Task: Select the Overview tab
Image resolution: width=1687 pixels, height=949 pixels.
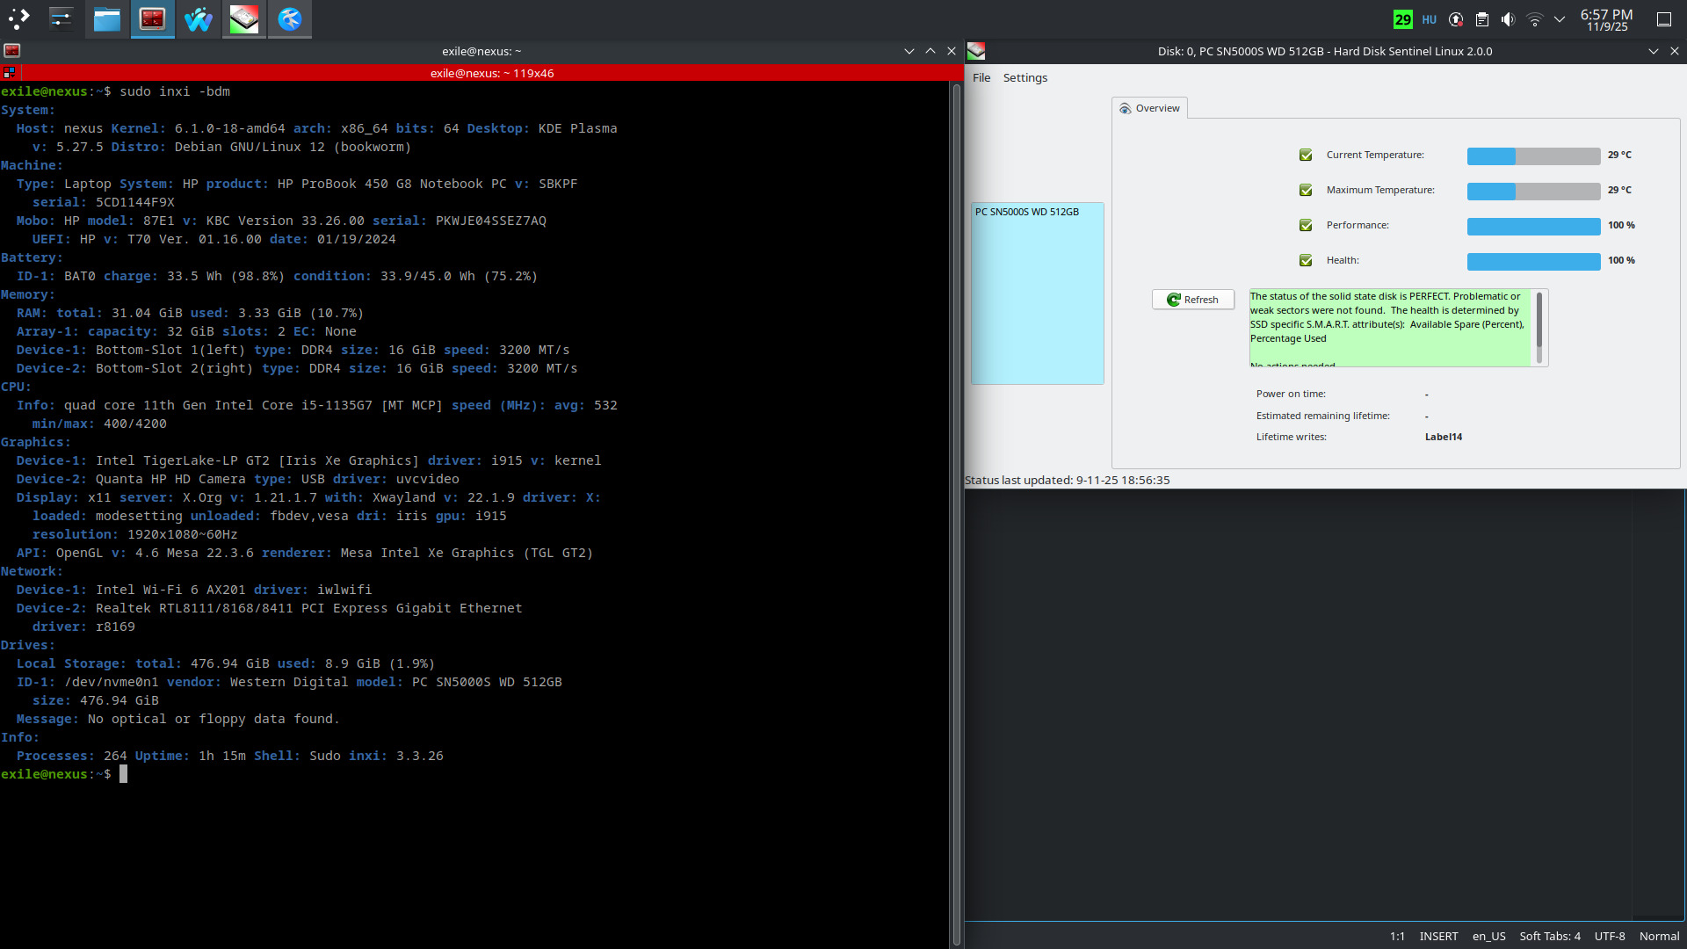Action: coord(1149,108)
